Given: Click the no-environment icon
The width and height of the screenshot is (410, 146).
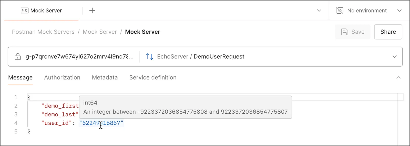Looking at the screenshot, I should click(340, 10).
